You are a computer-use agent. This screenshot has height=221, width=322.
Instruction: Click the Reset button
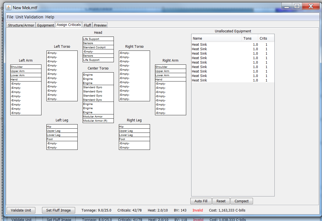click(x=221, y=201)
